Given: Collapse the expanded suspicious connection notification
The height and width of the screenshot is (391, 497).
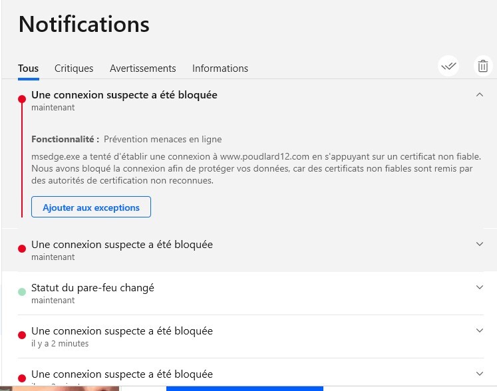Looking at the screenshot, I should point(480,95).
